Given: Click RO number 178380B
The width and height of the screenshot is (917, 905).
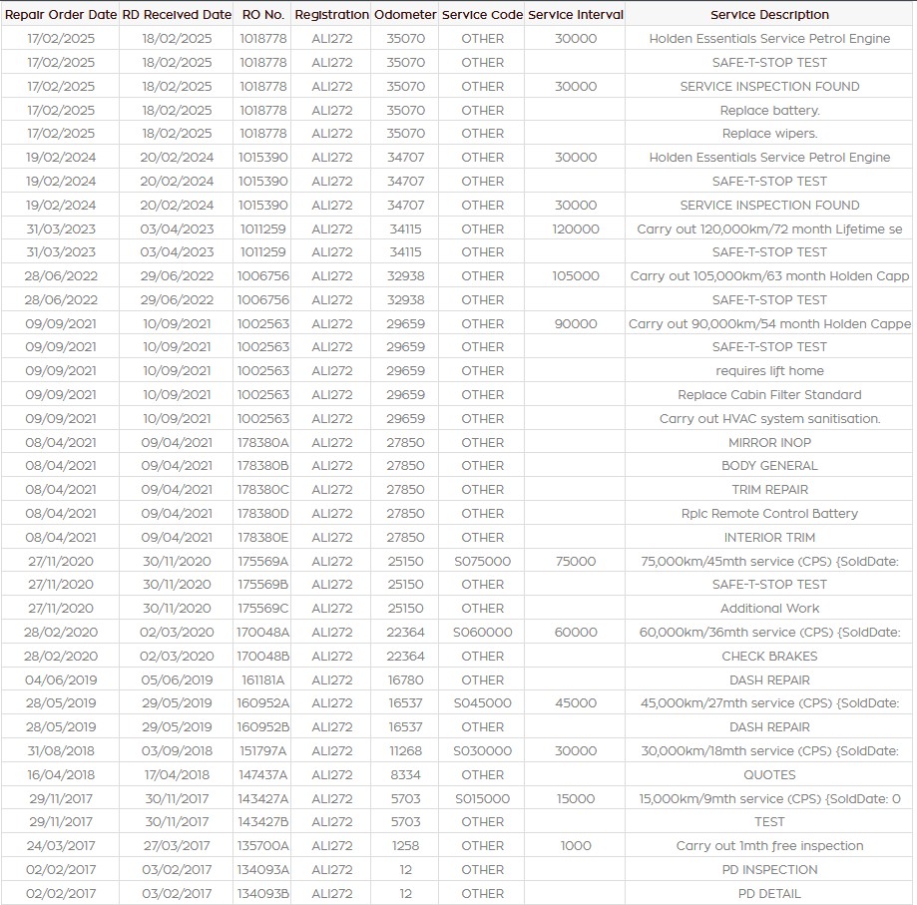Looking at the screenshot, I should (263, 465).
